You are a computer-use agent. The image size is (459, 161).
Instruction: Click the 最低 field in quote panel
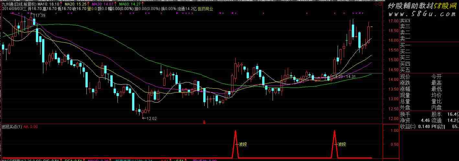pos(437,89)
